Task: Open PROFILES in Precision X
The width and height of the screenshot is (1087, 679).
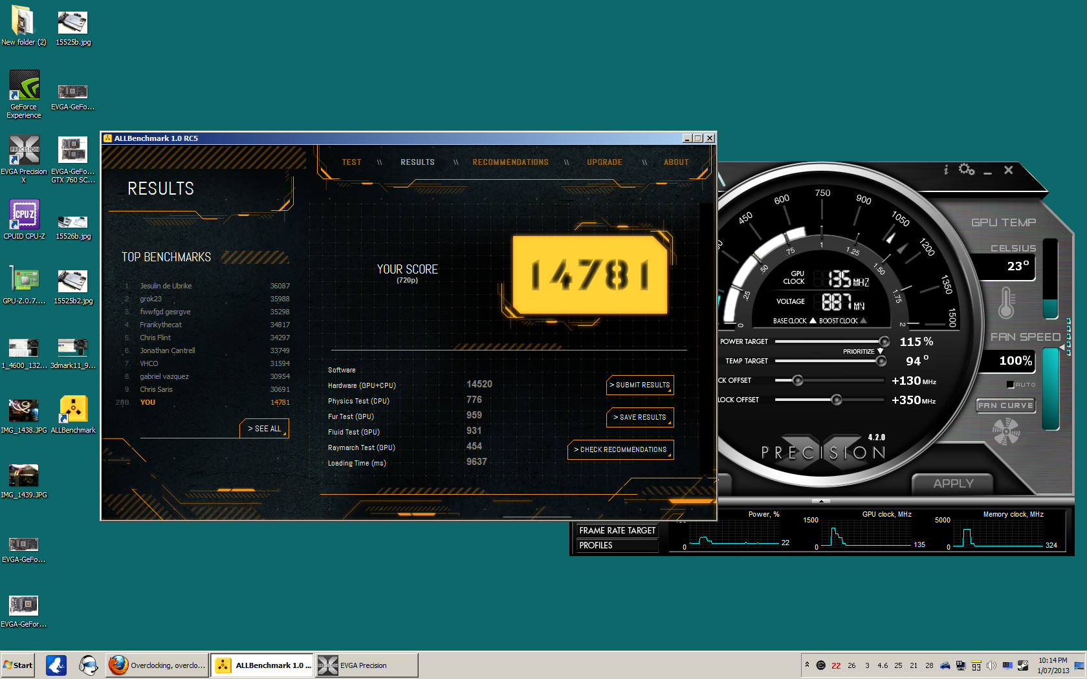Action: tap(617, 545)
